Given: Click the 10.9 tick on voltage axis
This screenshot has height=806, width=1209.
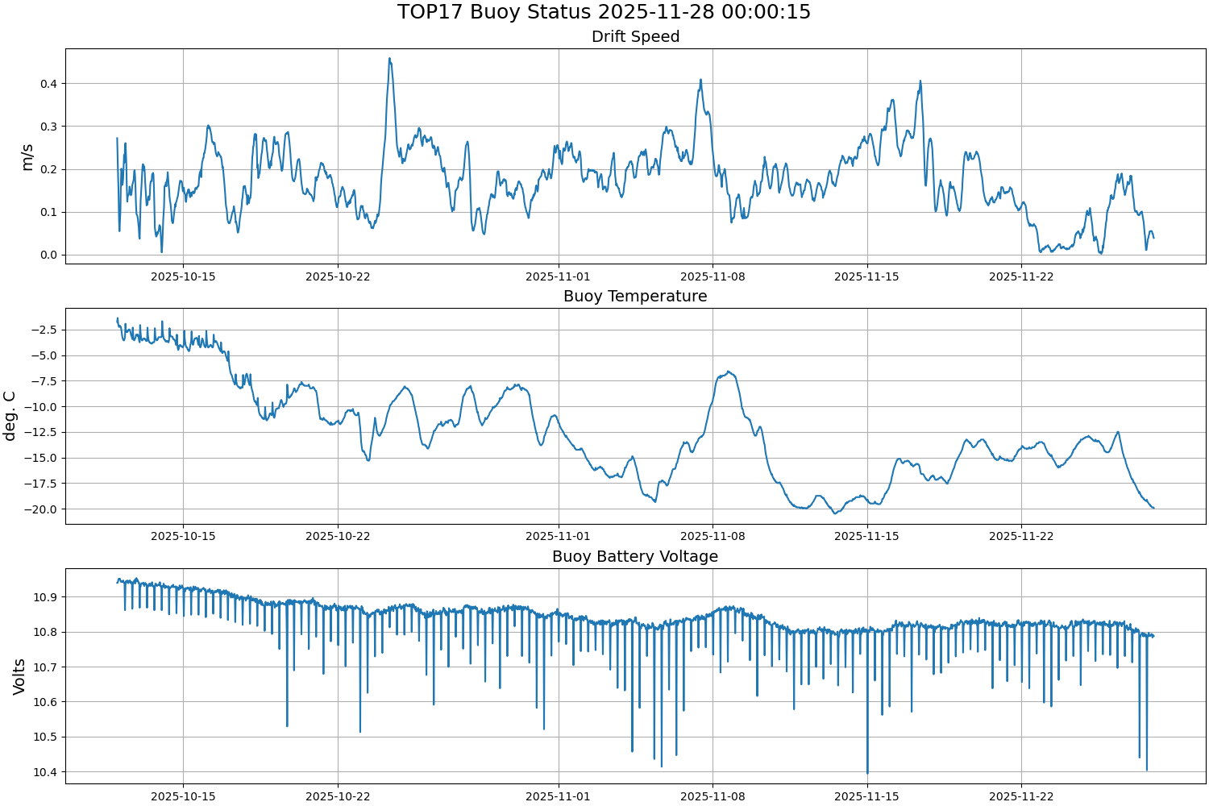Looking at the screenshot, I should 46,597.
